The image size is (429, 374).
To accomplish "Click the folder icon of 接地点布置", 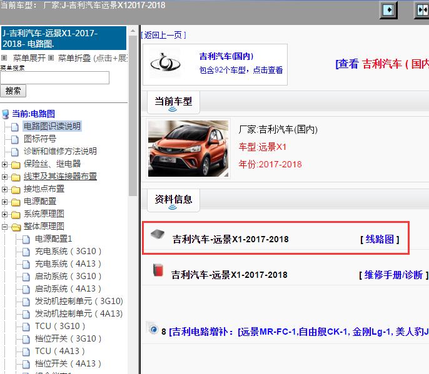I will point(16,189).
